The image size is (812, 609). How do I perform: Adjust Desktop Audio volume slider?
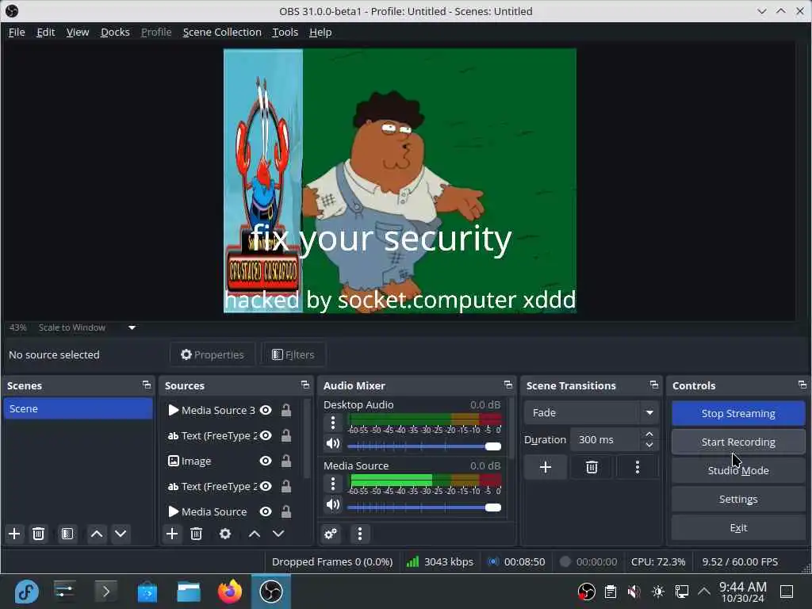pos(424,446)
